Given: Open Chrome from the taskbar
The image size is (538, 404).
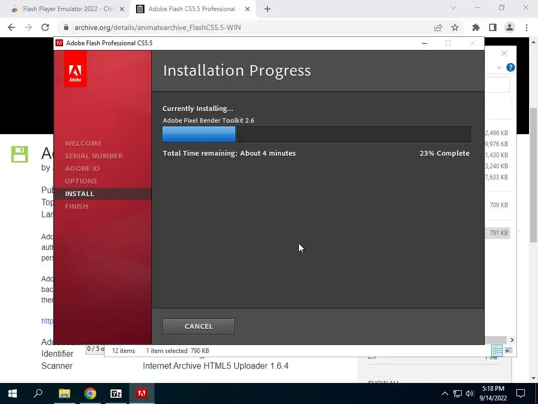Looking at the screenshot, I should click(x=90, y=393).
